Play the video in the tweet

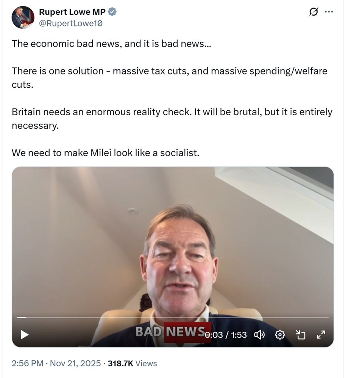[x=25, y=335]
